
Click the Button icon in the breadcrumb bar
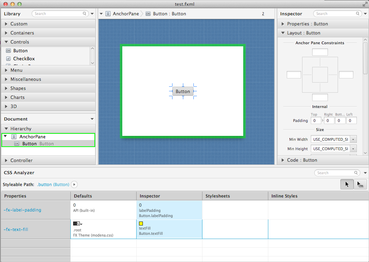pyautogui.click(x=148, y=14)
